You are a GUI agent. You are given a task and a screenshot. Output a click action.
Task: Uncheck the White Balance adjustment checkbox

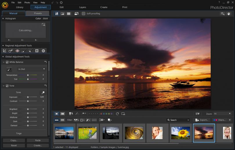coord(7,62)
